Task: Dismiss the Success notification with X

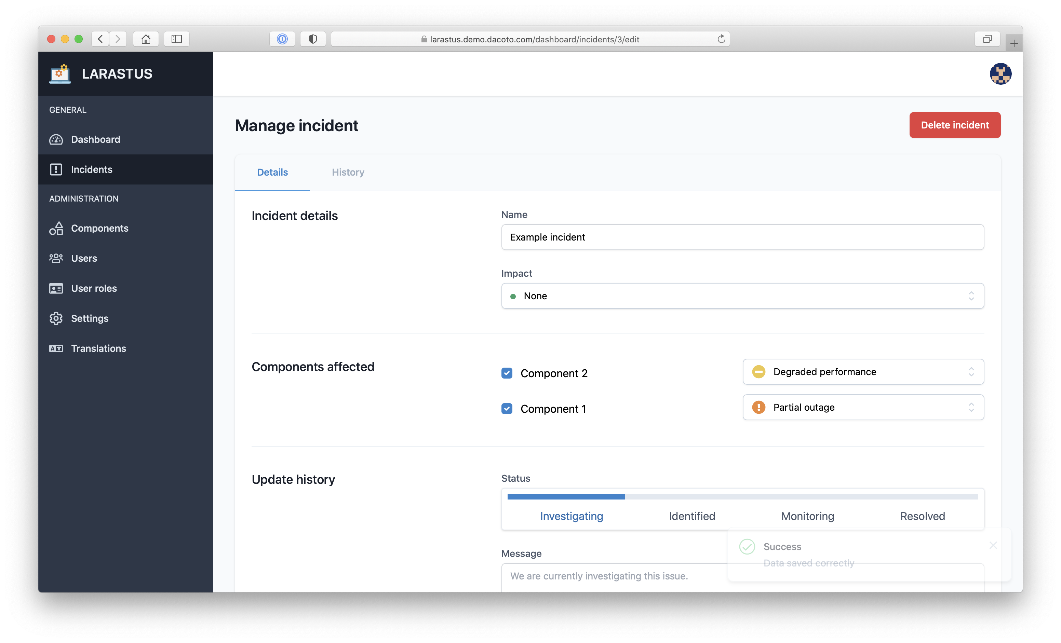Action: pyautogui.click(x=993, y=545)
